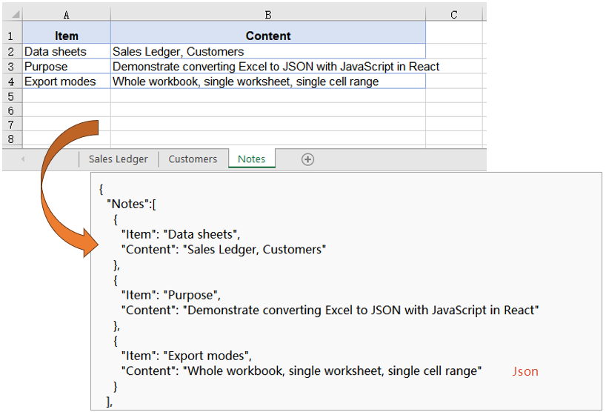
Task: Click the sheet tab scroll-left arrow
Action: [23, 159]
